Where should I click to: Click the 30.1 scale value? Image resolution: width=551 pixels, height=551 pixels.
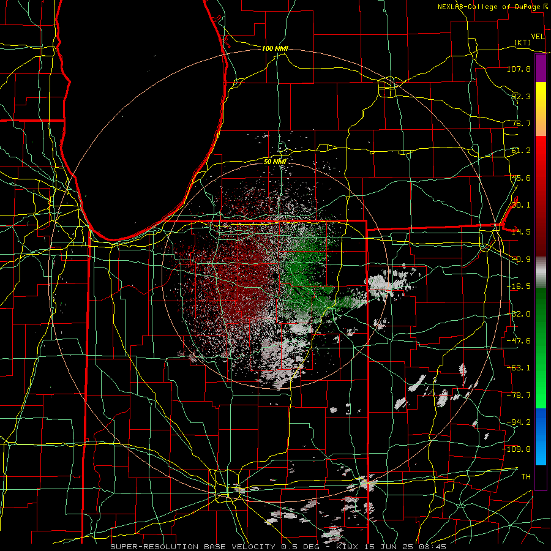521,205
